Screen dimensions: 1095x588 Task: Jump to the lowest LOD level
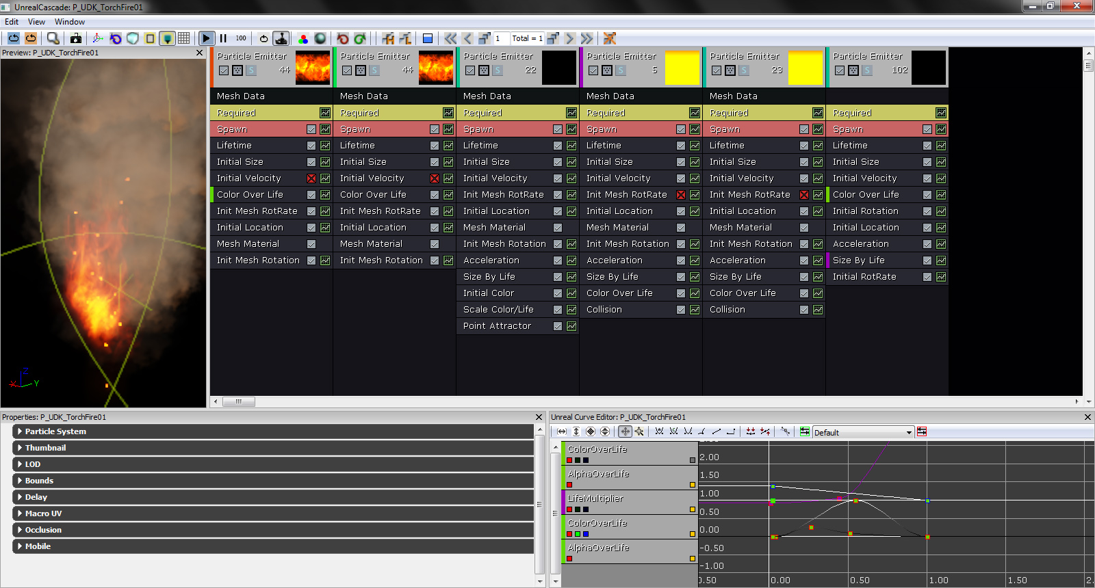587,38
